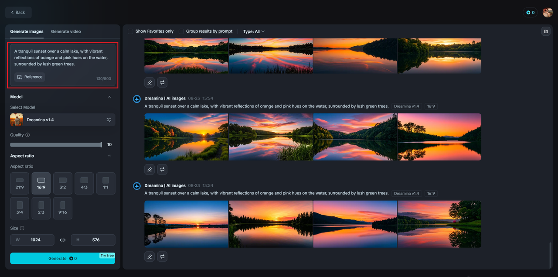Screen dimensions: 558x277
Task: Open second thumbnail in middle result row
Action: 271,137
